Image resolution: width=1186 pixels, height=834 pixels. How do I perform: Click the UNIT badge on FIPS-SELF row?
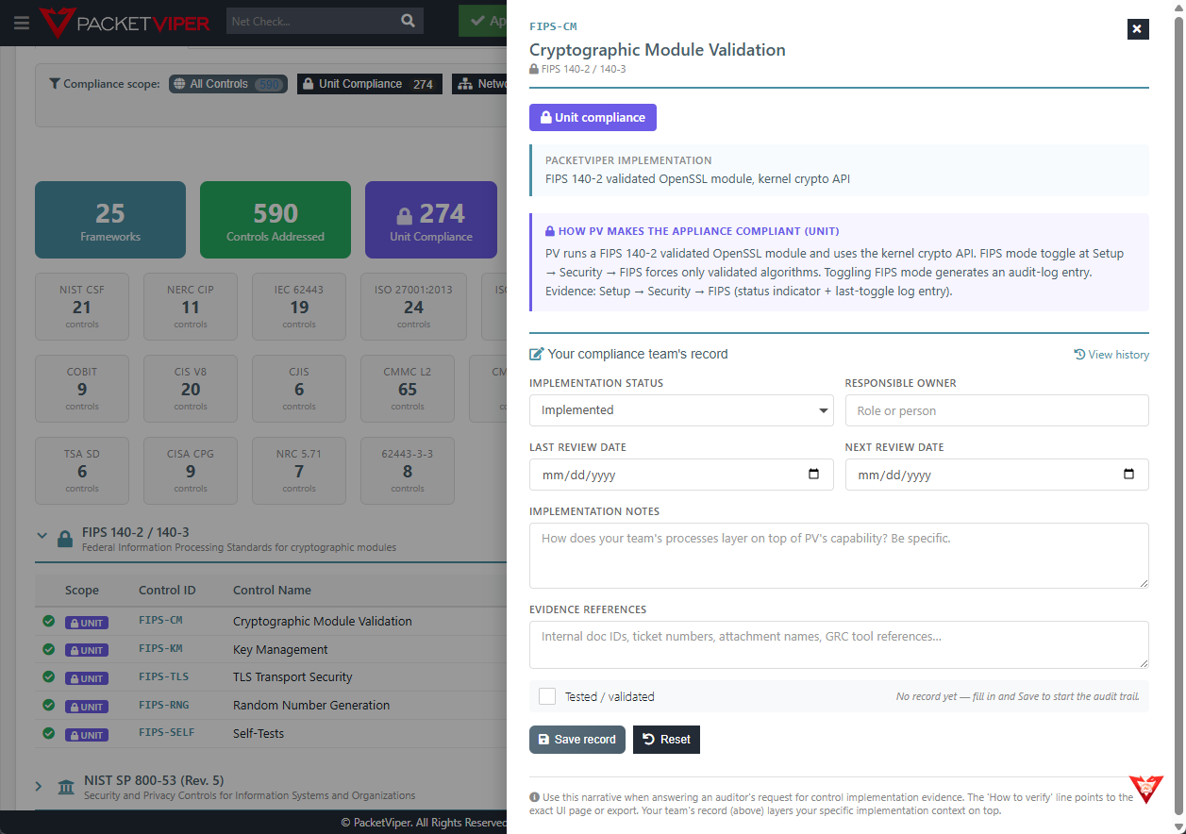86,735
